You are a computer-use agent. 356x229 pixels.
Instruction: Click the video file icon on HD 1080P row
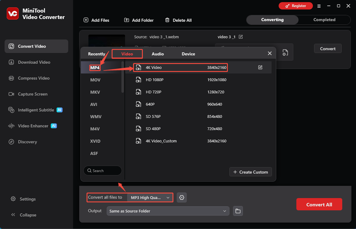point(138,80)
